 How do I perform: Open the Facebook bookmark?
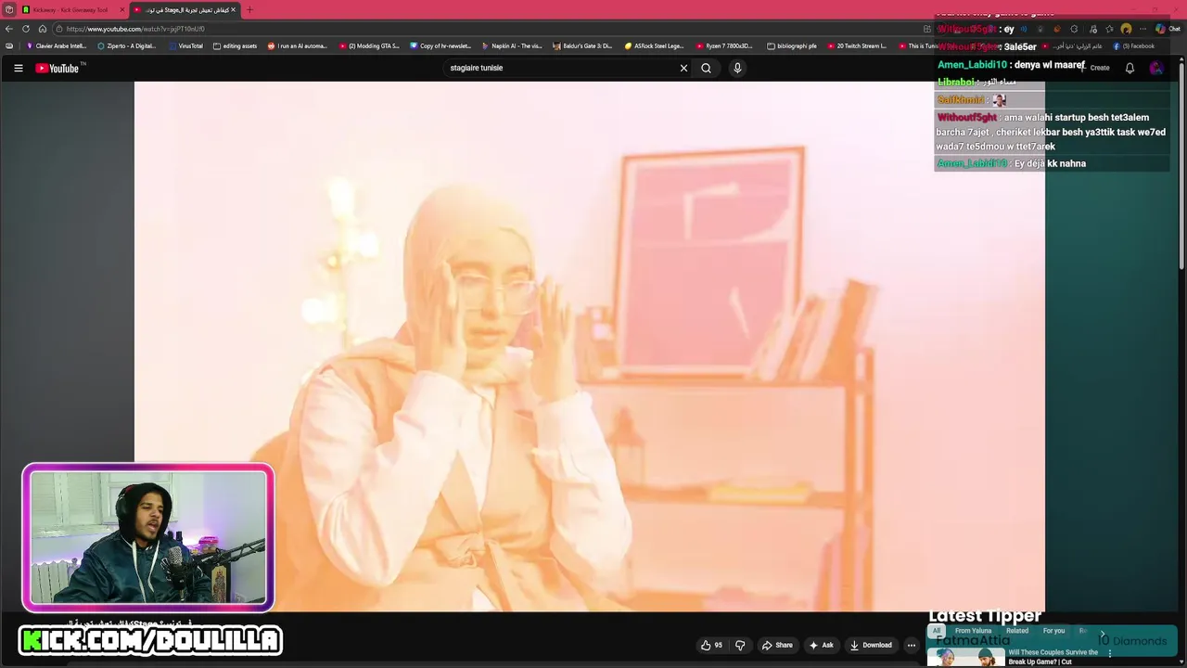pos(1136,45)
